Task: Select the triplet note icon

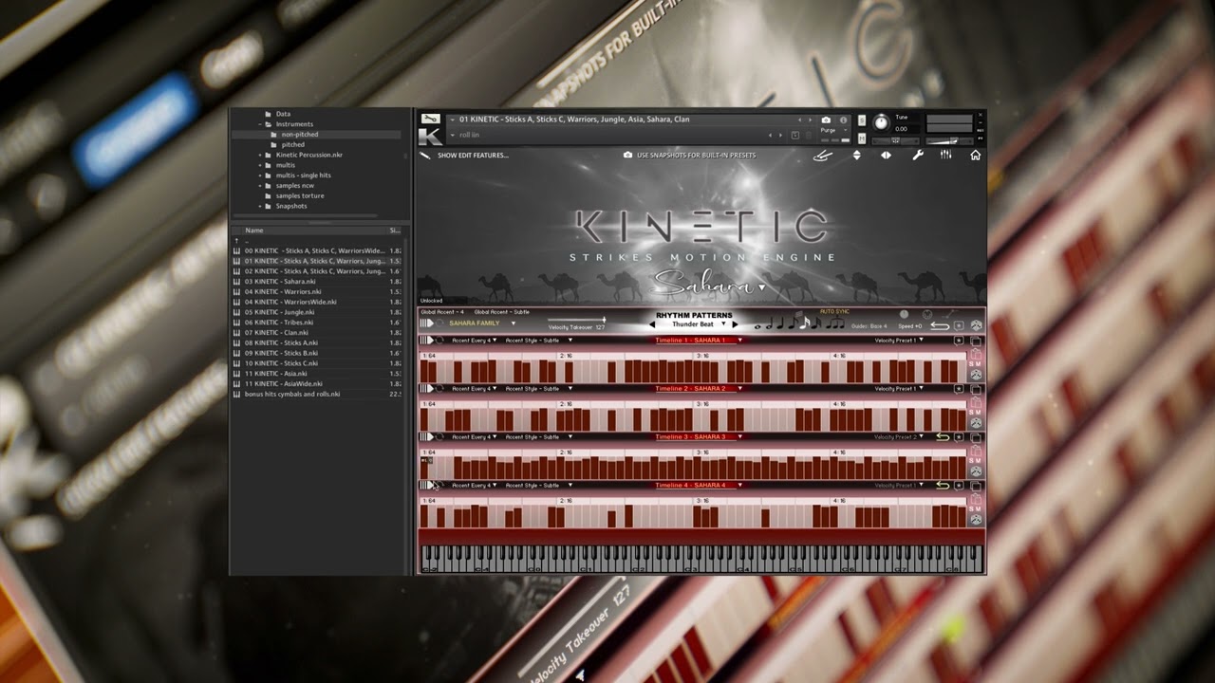Action: coord(834,324)
